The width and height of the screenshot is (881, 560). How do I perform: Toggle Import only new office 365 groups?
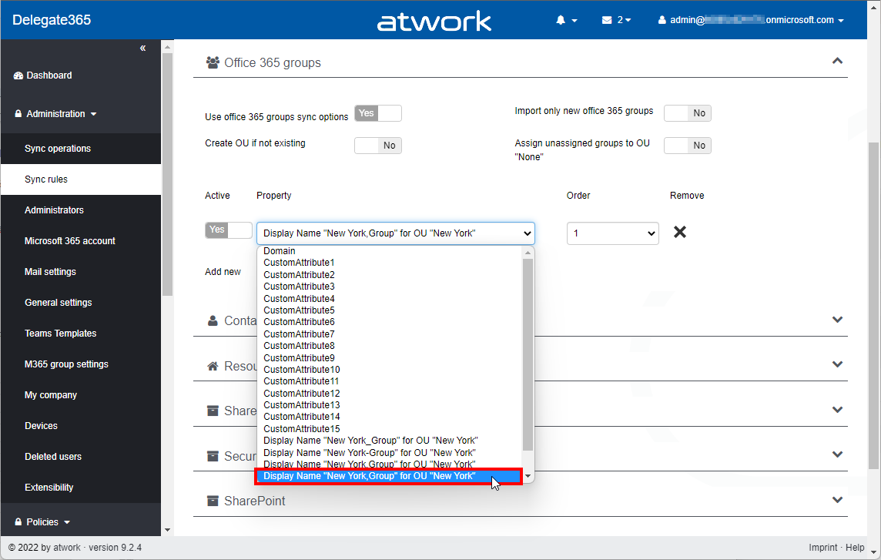(x=687, y=113)
